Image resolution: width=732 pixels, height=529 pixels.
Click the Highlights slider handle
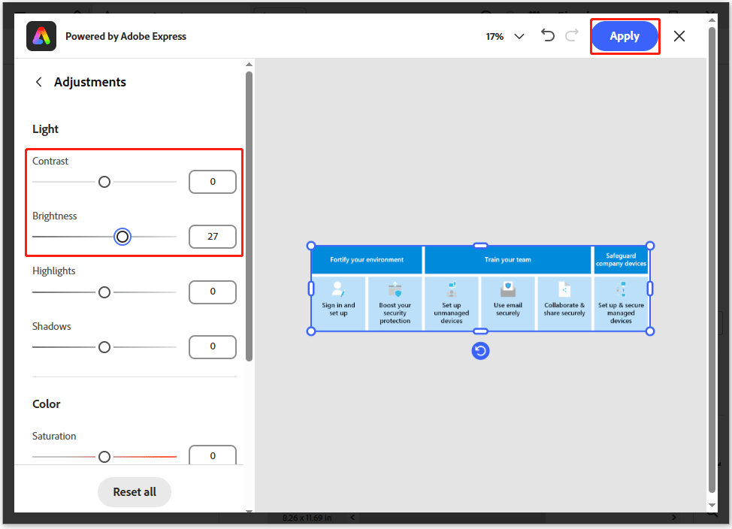point(104,292)
